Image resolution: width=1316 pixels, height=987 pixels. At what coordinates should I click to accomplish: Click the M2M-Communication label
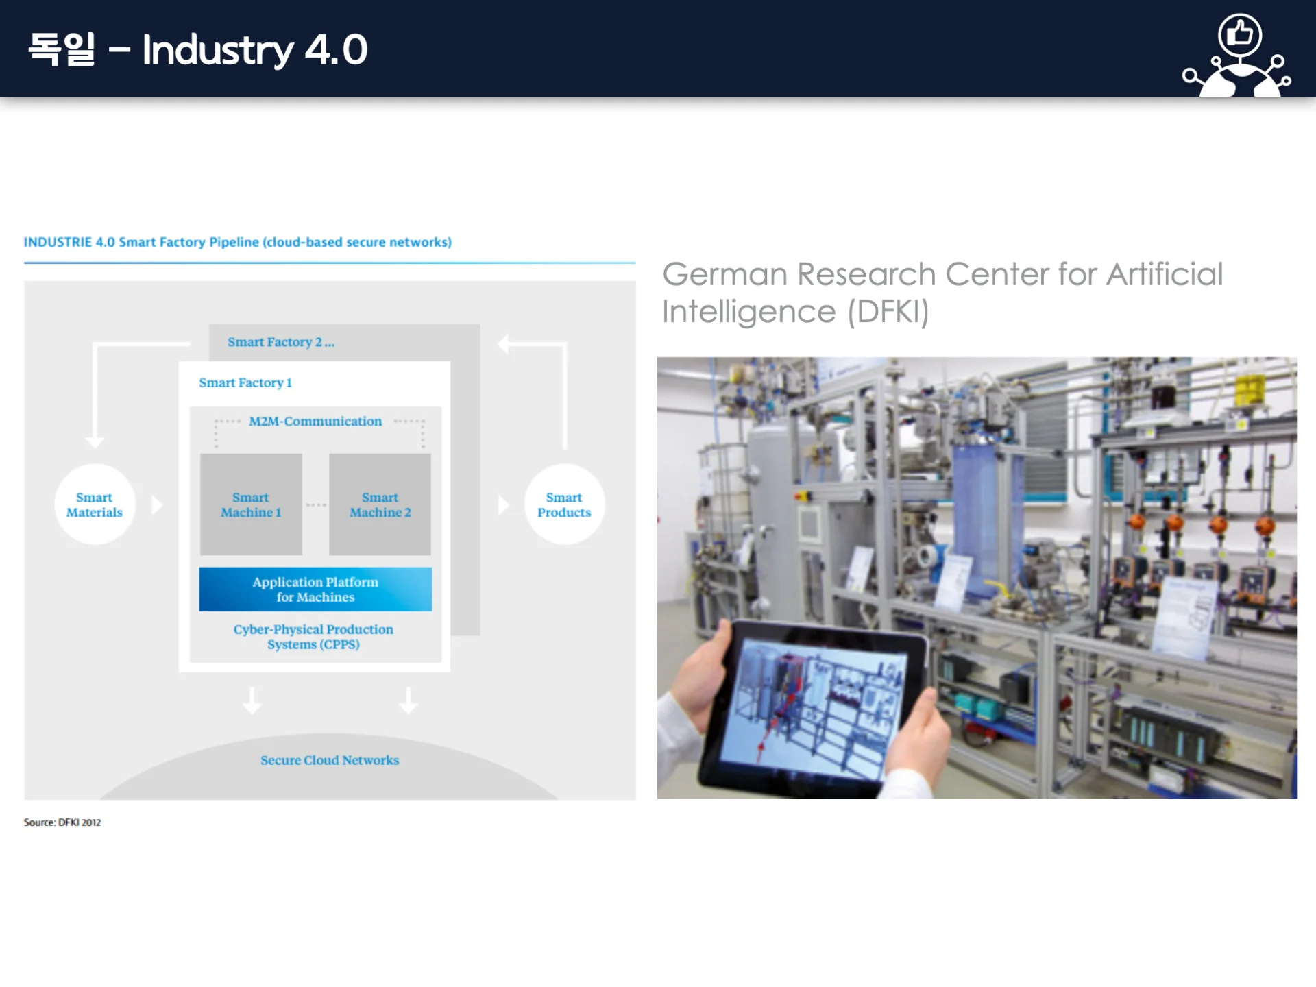coord(315,422)
